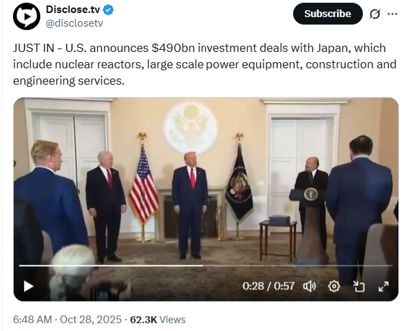Toggle picture-in-picture mode
Viewport: 410px width, 331px height.
pos(359,287)
